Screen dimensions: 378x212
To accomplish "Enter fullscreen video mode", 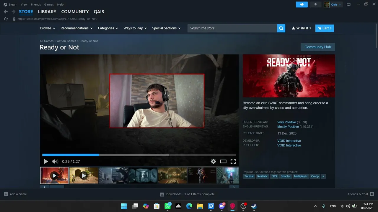I will (233, 161).
